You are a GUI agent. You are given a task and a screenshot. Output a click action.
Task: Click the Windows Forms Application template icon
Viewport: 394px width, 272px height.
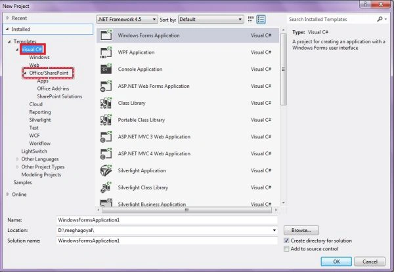106,35
